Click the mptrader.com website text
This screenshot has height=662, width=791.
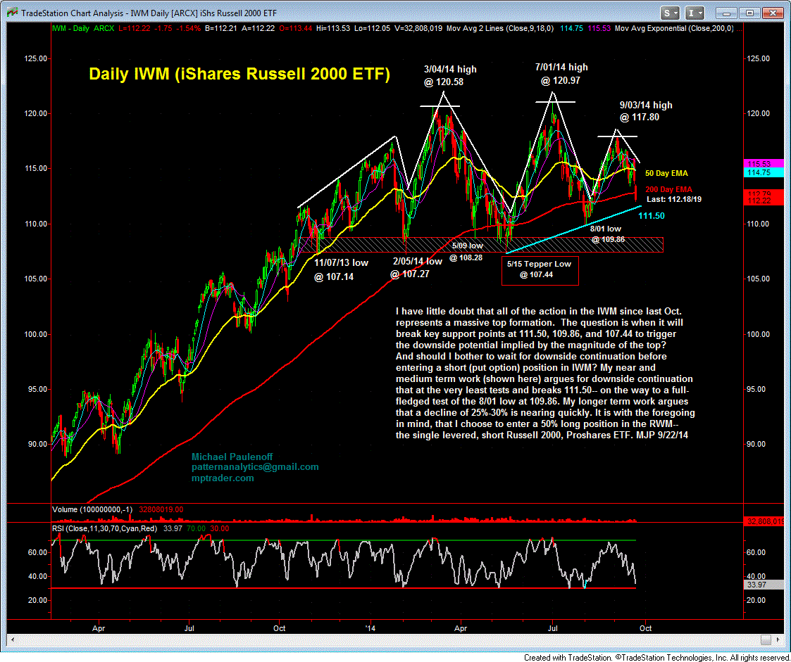point(223,478)
